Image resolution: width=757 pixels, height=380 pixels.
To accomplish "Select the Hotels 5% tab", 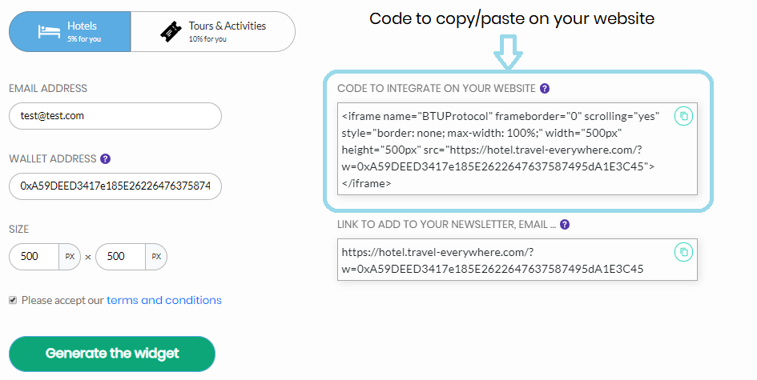I will 70,32.
